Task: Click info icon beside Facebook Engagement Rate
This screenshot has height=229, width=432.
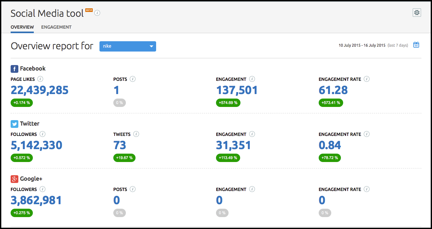Action: point(367,79)
